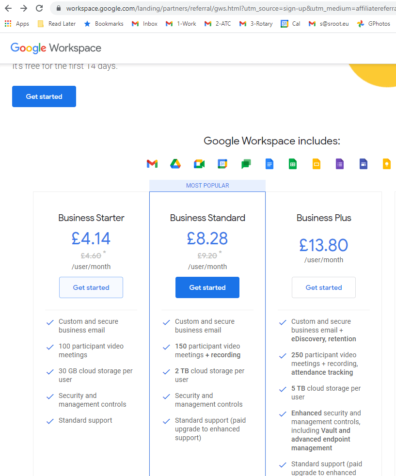Click the Google Docs icon

point(269,164)
